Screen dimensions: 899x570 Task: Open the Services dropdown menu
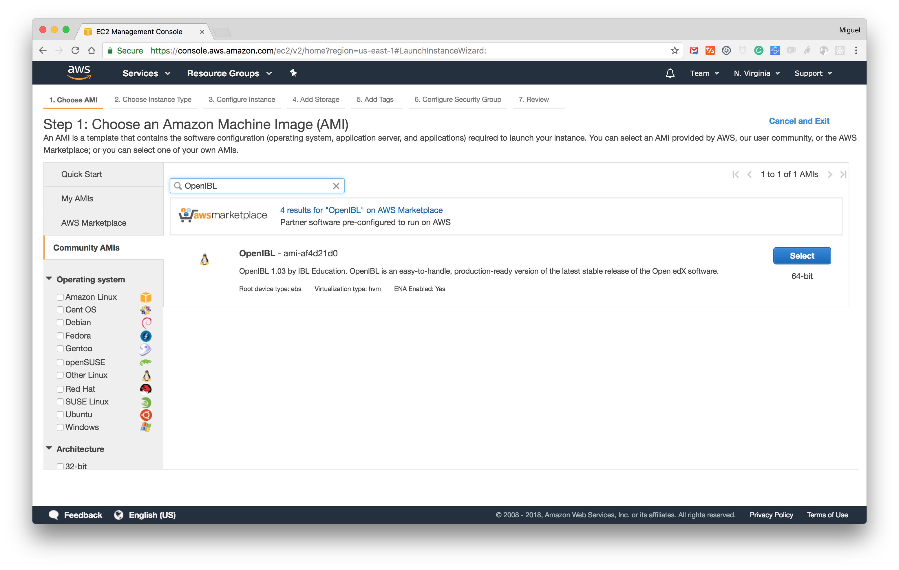click(146, 73)
